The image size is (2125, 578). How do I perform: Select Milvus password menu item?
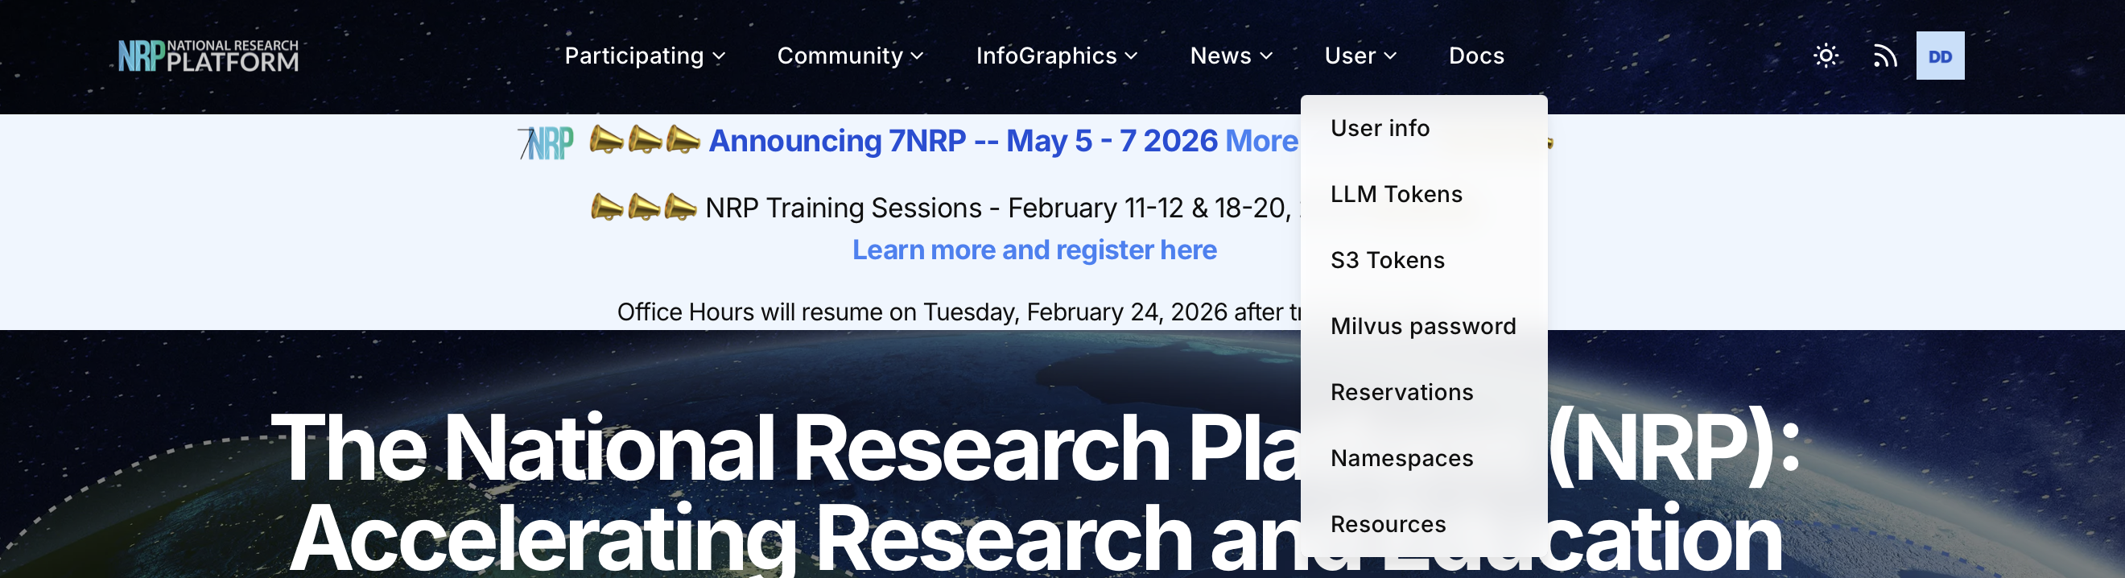(1422, 327)
